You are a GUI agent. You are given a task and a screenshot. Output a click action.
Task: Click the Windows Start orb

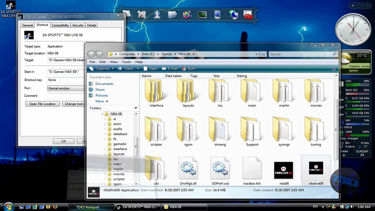[x=8, y=207]
